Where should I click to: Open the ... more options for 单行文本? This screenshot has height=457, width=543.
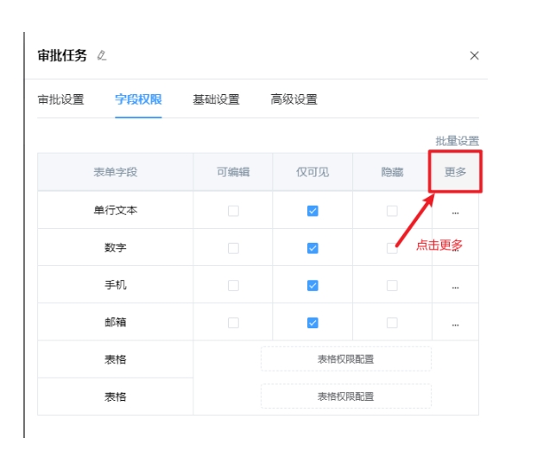coord(455,211)
